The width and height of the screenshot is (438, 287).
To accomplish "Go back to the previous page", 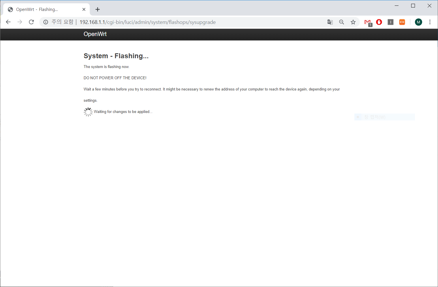I will (8, 22).
